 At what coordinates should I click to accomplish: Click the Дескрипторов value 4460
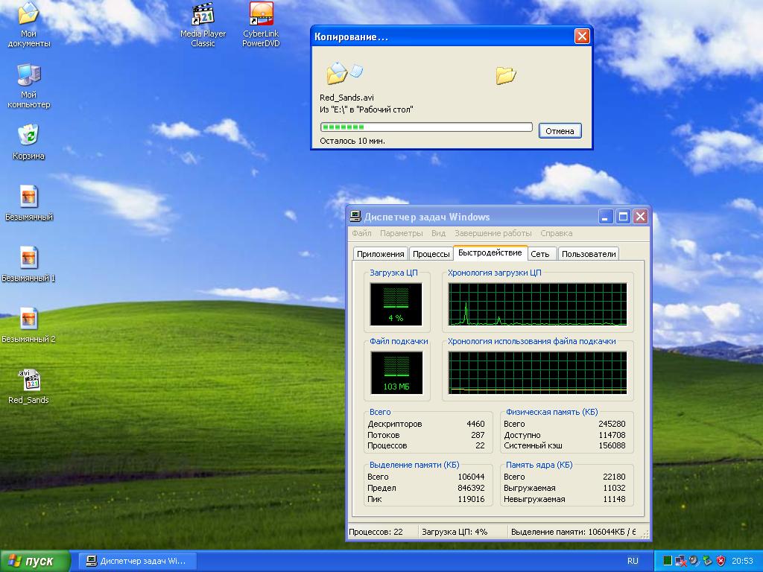pos(475,424)
